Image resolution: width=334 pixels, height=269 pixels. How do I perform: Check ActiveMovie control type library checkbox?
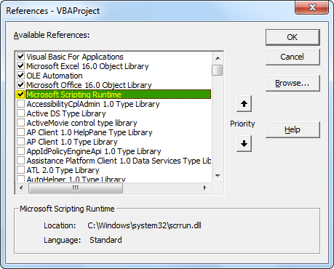pos(20,123)
